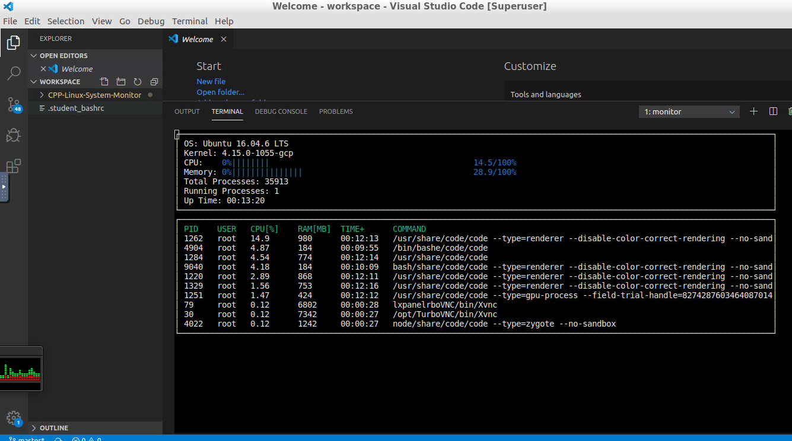Screen dimensions: 792x441
Task: Click the COMMAND column header
Action: click(x=409, y=229)
